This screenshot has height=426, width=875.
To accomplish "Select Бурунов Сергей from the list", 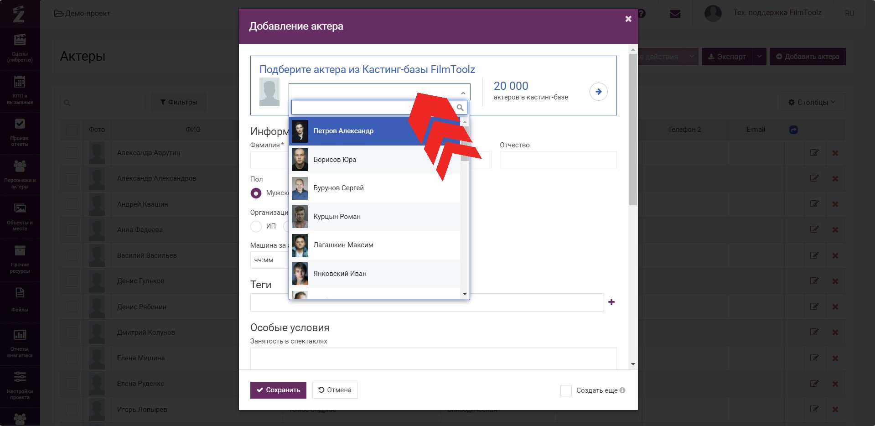I will coord(374,188).
